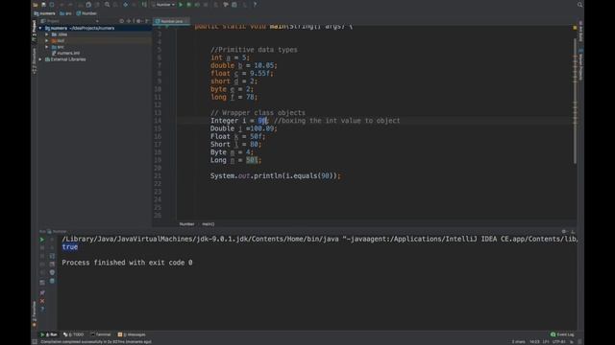Click Number in editor breadcrumb bar
The height and width of the screenshot is (345, 615).
pos(186,224)
